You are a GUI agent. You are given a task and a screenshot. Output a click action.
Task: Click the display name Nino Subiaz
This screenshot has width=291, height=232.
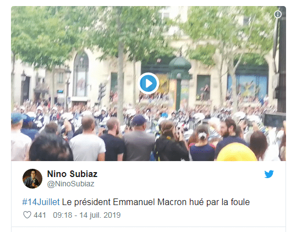point(72,174)
